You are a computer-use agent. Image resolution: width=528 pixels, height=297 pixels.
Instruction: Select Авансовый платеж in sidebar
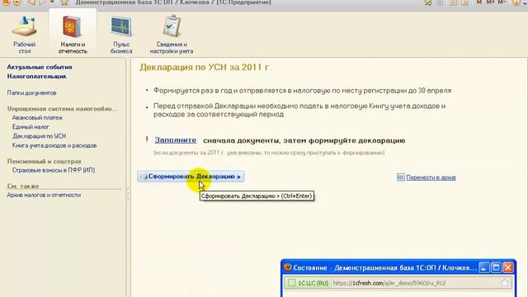37,118
